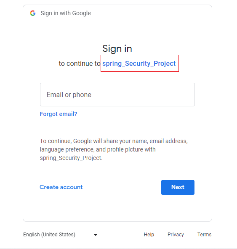237x249 pixels.
Task: View the Privacy footer link
Action: [x=176, y=235]
